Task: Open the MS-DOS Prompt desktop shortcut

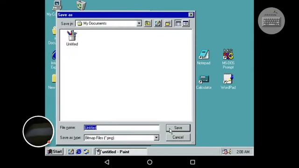Action: pyautogui.click(x=228, y=59)
